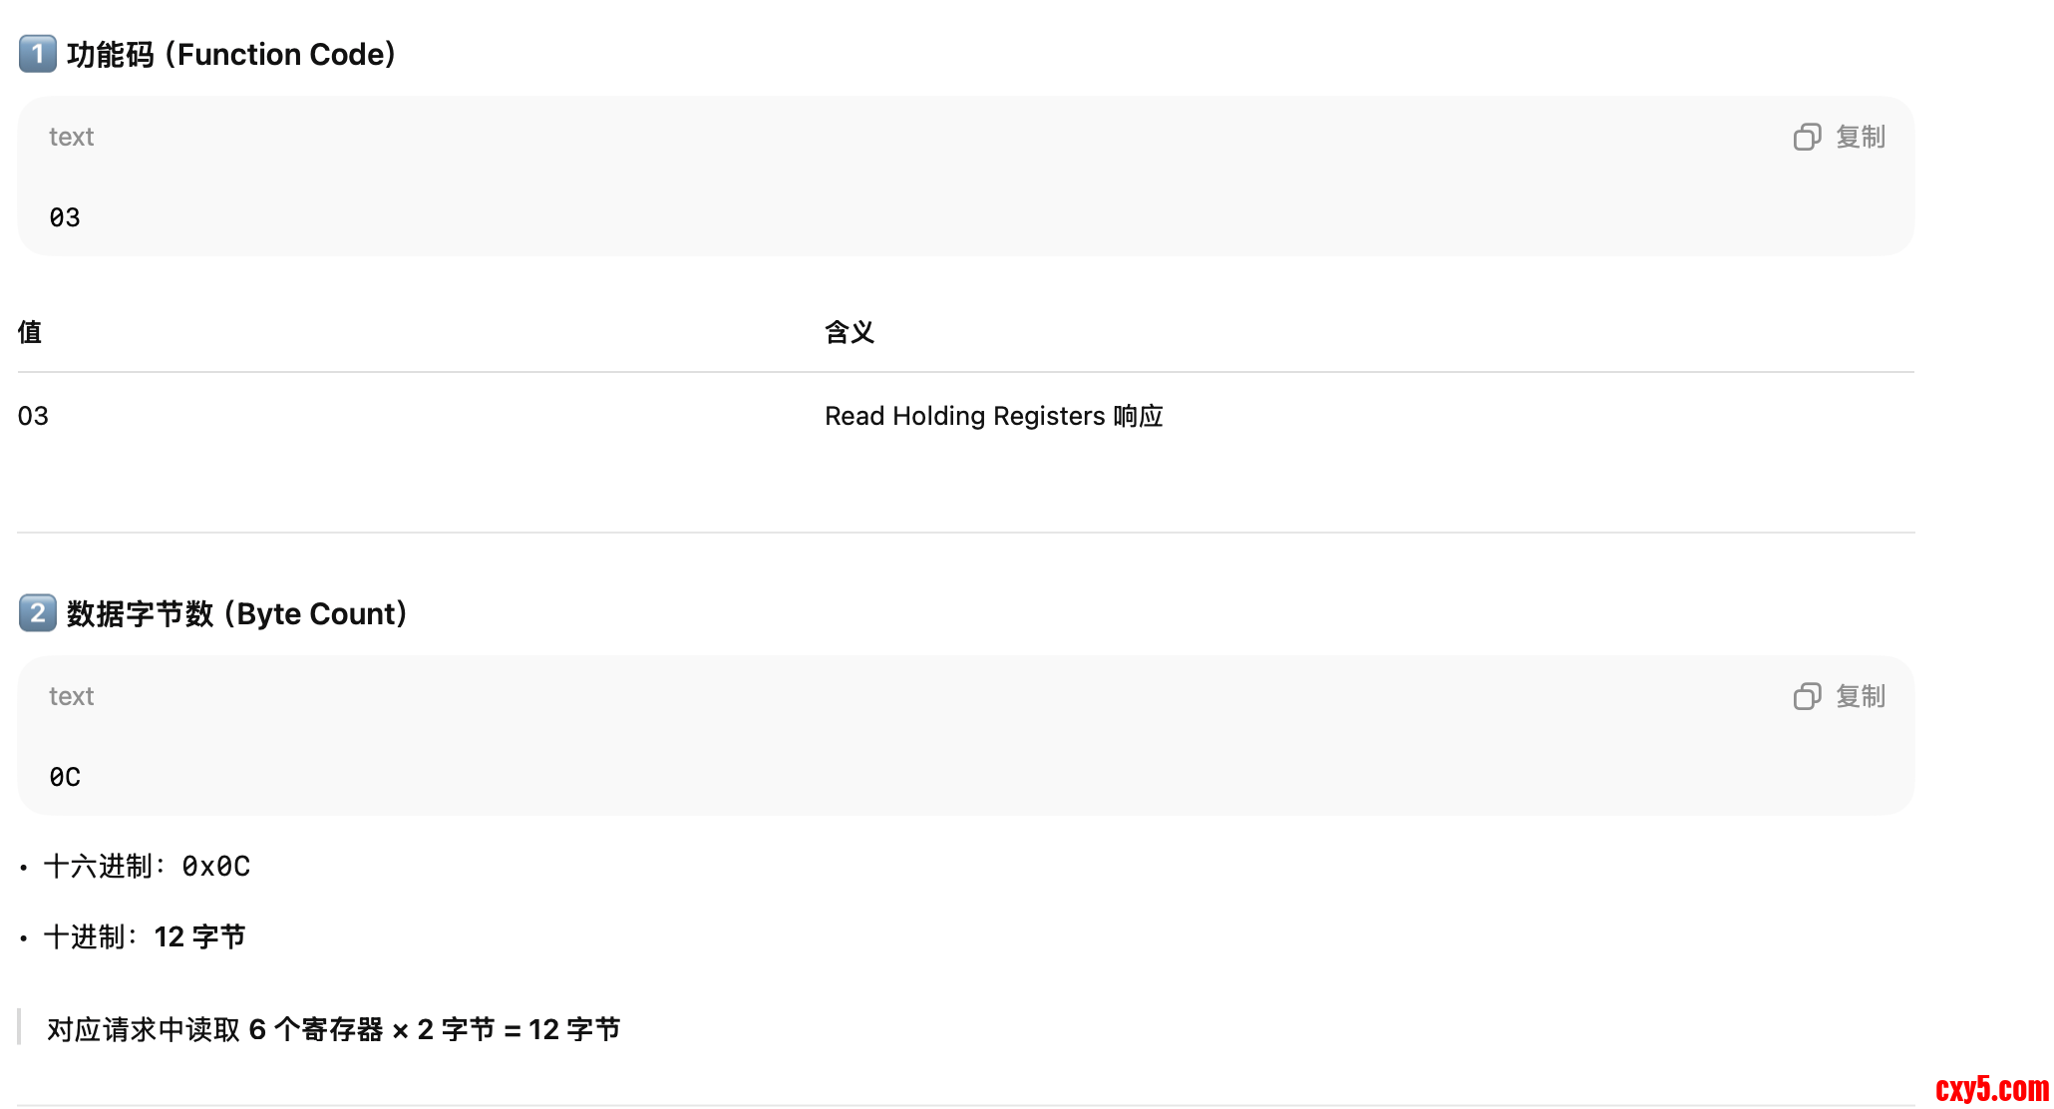Click the quote about 6 个寄存器 × 2 字节
This screenshot has height=1109, width=2054.
coord(333,1029)
